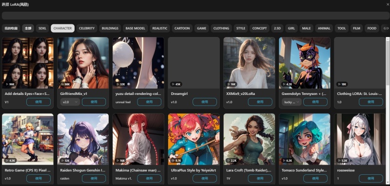Open GirlfriendMix_v1 preview image

(x=83, y=63)
